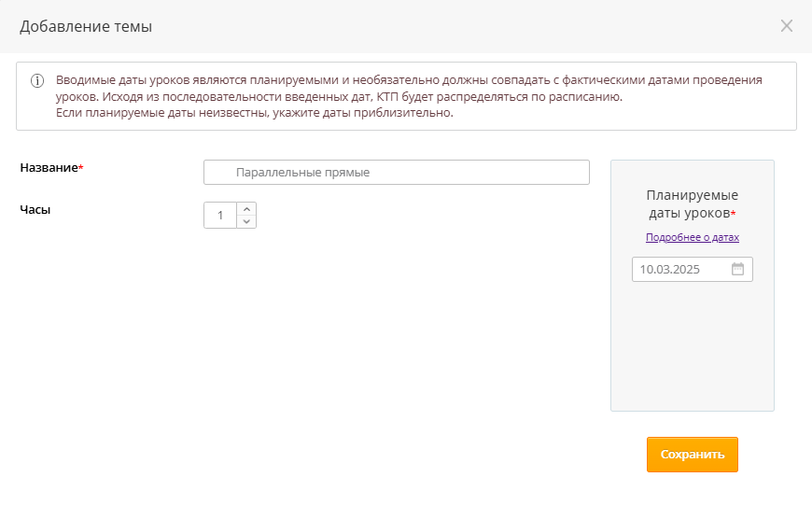The width and height of the screenshot is (812, 505).
Task: Close the Добавление темы dialog
Action: click(x=786, y=26)
